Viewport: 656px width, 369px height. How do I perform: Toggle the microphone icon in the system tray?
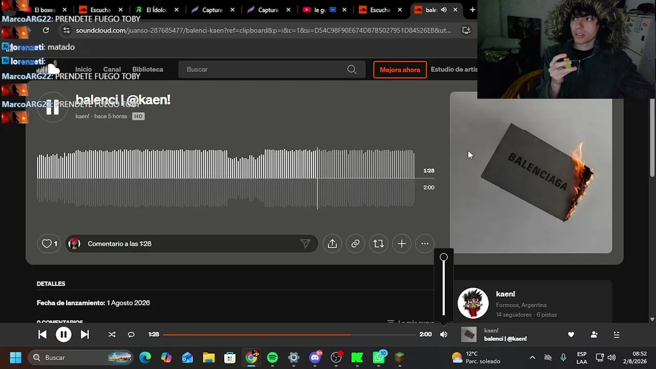563,358
